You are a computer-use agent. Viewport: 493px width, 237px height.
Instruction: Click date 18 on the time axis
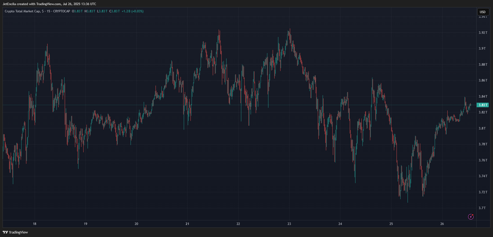[35, 224]
